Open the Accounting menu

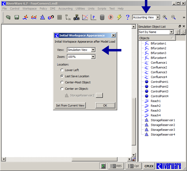click(x=66, y=9)
